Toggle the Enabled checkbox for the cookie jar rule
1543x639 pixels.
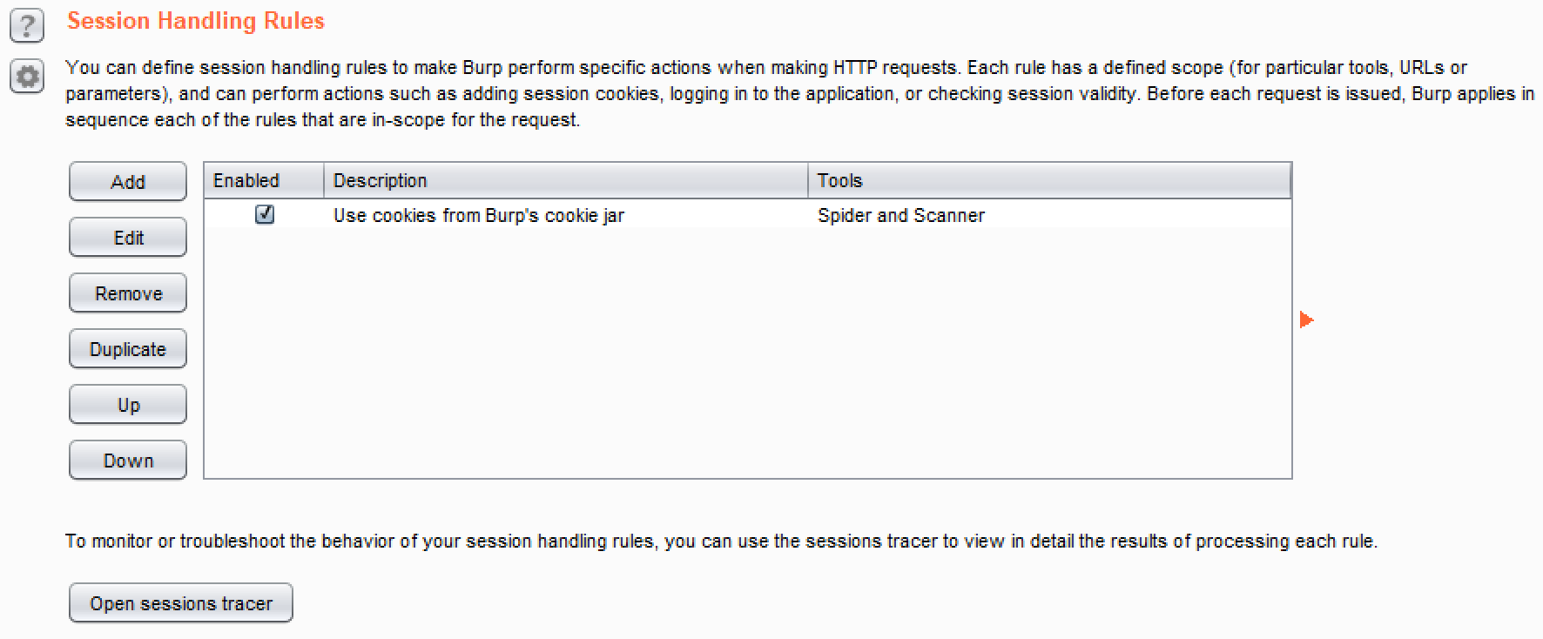265,214
